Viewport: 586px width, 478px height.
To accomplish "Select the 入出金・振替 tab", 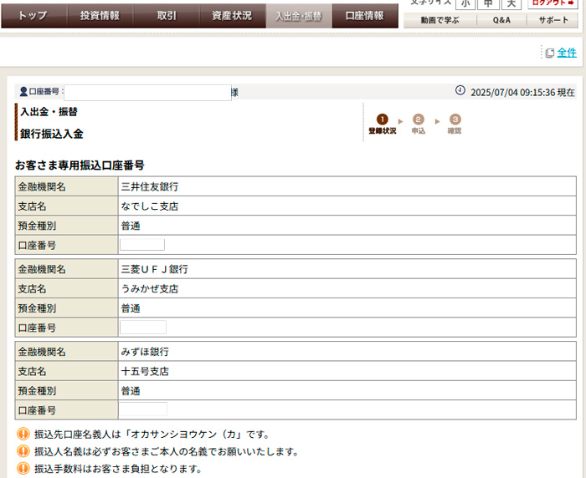I will click(x=299, y=15).
